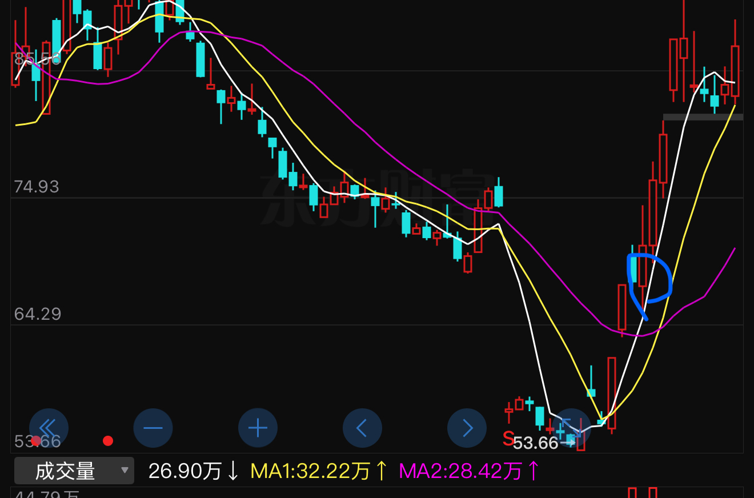The height and width of the screenshot is (498, 754).
Task: Shift chart right with right chevron button
Action: (x=467, y=428)
